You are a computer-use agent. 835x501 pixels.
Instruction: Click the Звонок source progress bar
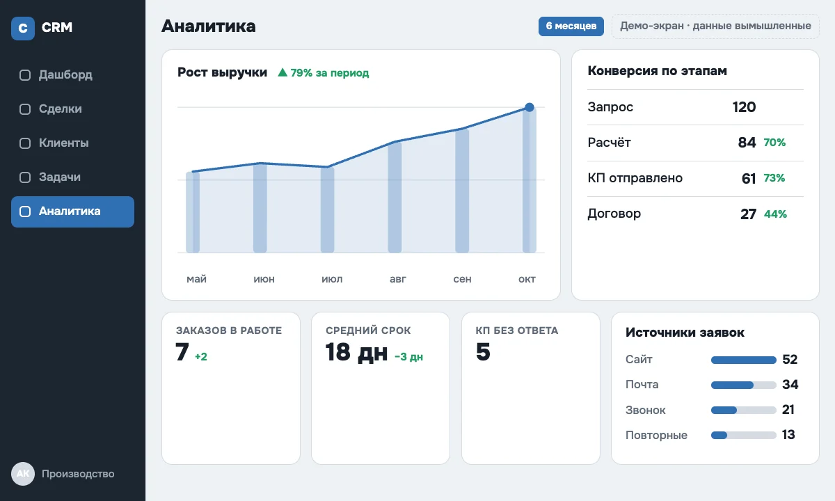pos(743,410)
